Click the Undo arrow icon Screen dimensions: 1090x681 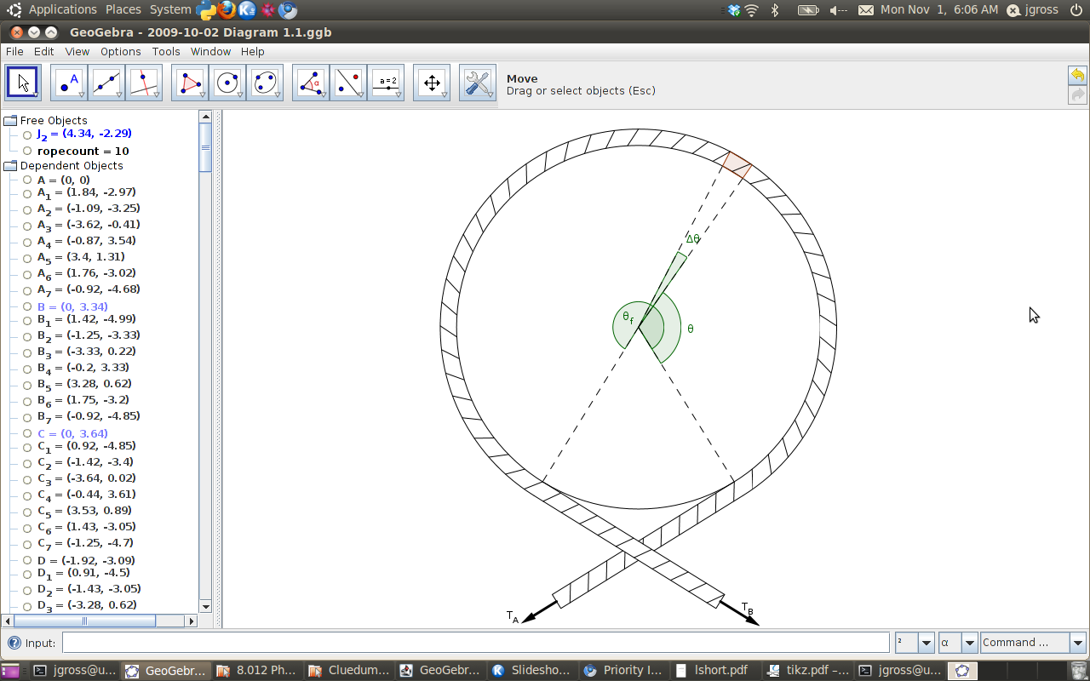coord(1077,75)
